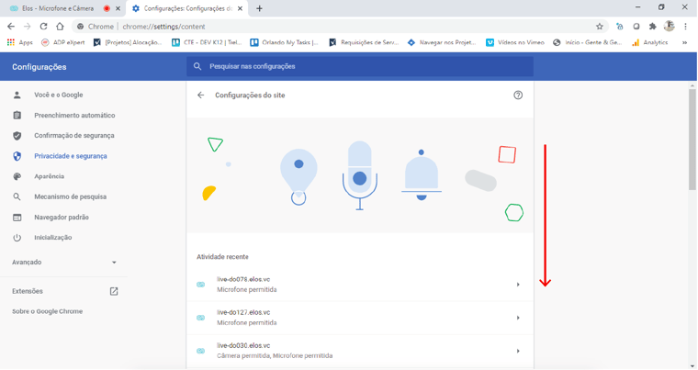Open Vídeos no Vimeo bookmark
Image resolution: width=698 pixels, height=370 pixels.
[515, 43]
